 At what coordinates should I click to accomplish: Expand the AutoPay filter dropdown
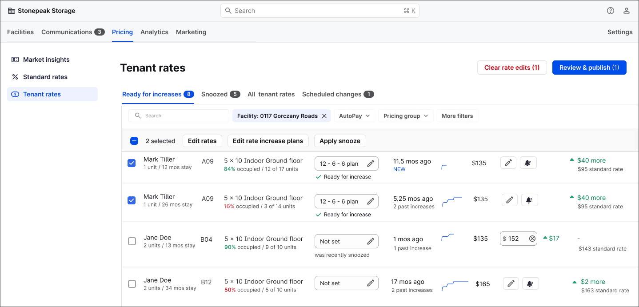coord(355,116)
